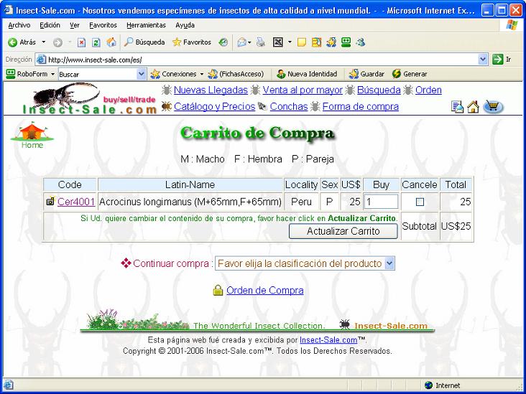Viewport: 526px width, 394px height.
Task: Click the Nuevas Llegadas link
Action: [x=211, y=90]
